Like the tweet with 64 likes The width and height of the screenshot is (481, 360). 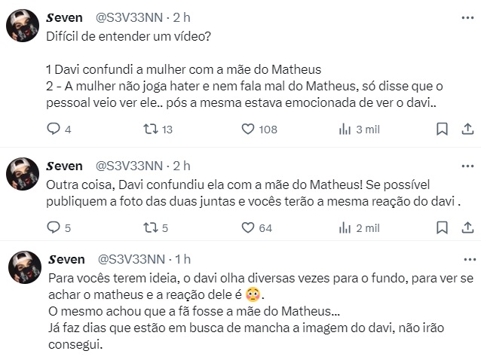(x=247, y=227)
